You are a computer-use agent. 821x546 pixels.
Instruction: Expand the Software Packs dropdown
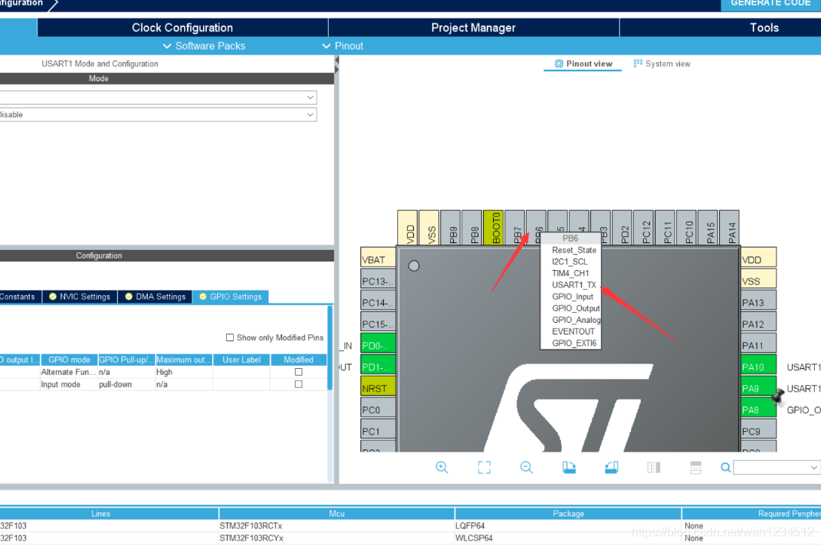203,46
